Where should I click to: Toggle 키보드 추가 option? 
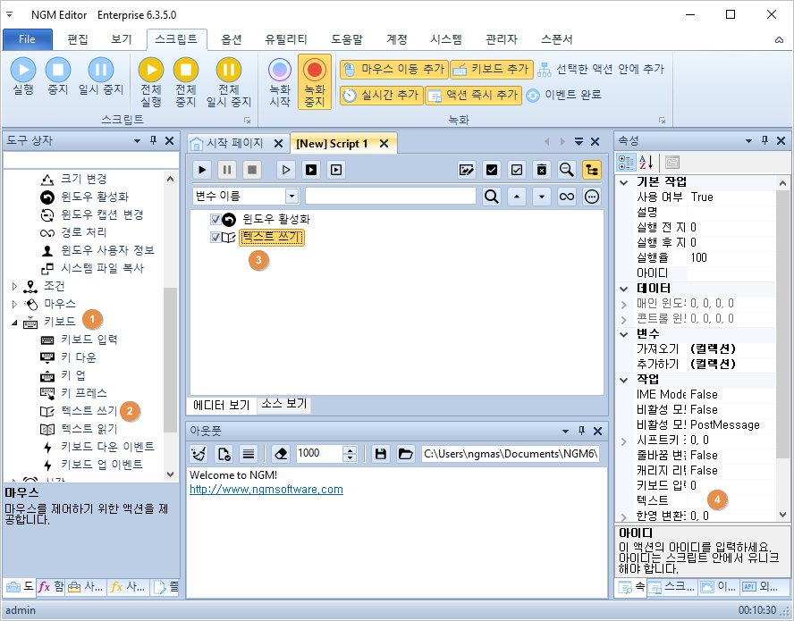(x=492, y=70)
